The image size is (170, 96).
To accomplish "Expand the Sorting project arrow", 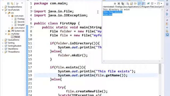I will (3, 43).
